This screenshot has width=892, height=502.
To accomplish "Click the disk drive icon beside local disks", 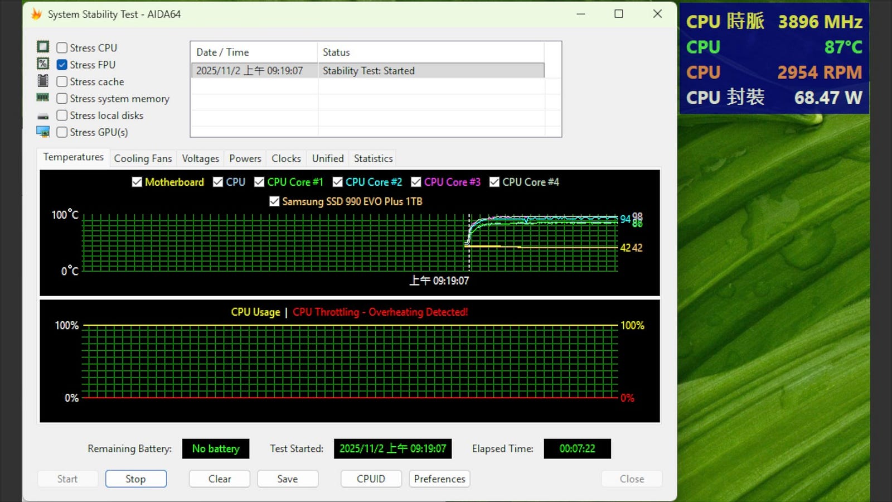I will point(43,116).
